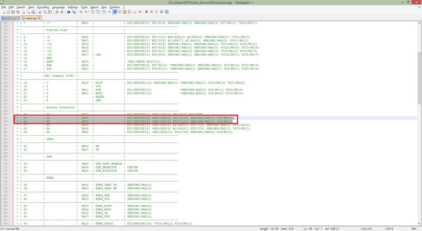Close the inactive variant.cpp tab
This screenshot has height=231, width=422.
click(x=18, y=18)
